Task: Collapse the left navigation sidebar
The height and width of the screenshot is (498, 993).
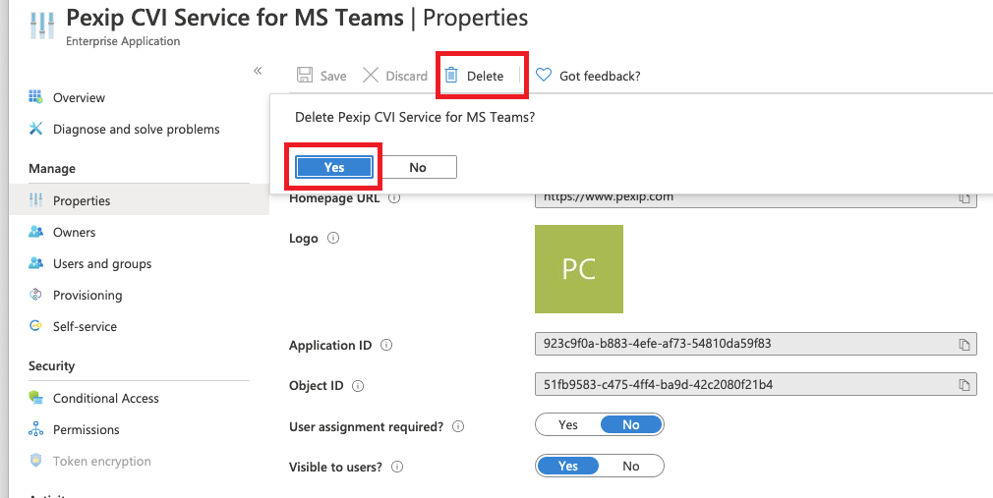Action: coord(258,71)
